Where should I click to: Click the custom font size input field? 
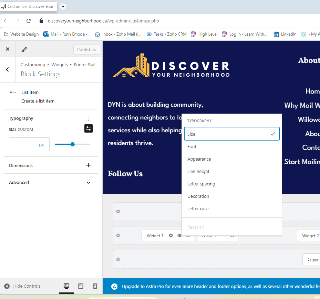(23, 145)
